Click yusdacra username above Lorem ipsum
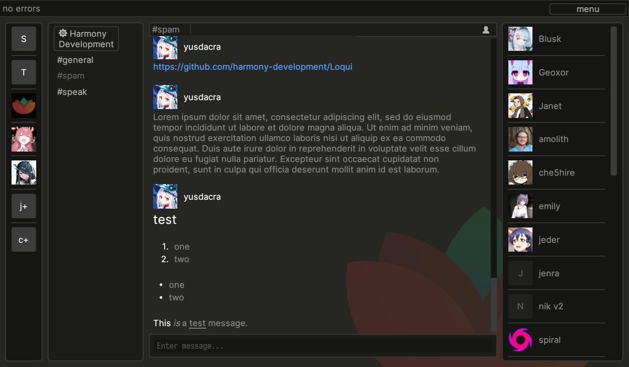This screenshot has height=367, width=629. coord(202,98)
